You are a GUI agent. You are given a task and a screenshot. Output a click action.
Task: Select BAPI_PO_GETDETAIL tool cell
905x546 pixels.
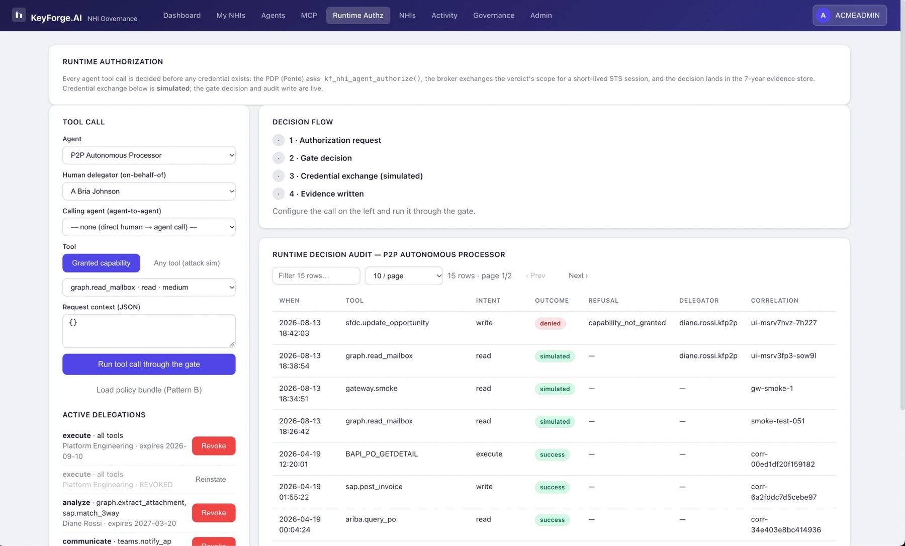pos(382,453)
